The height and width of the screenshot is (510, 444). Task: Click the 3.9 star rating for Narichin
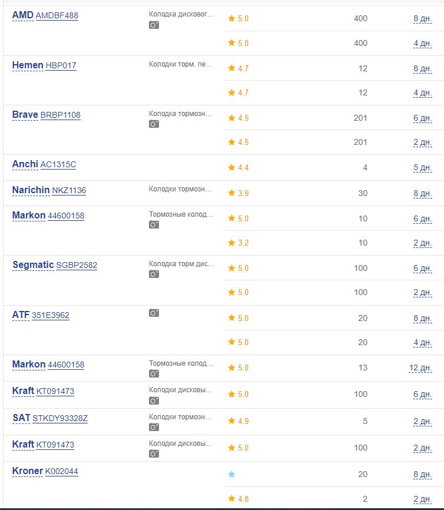pyautogui.click(x=238, y=193)
